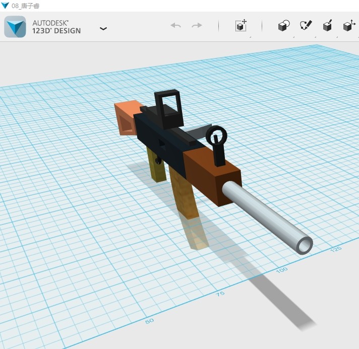Open the Sketch tool
Screen dimensions: 359x349
(306, 25)
